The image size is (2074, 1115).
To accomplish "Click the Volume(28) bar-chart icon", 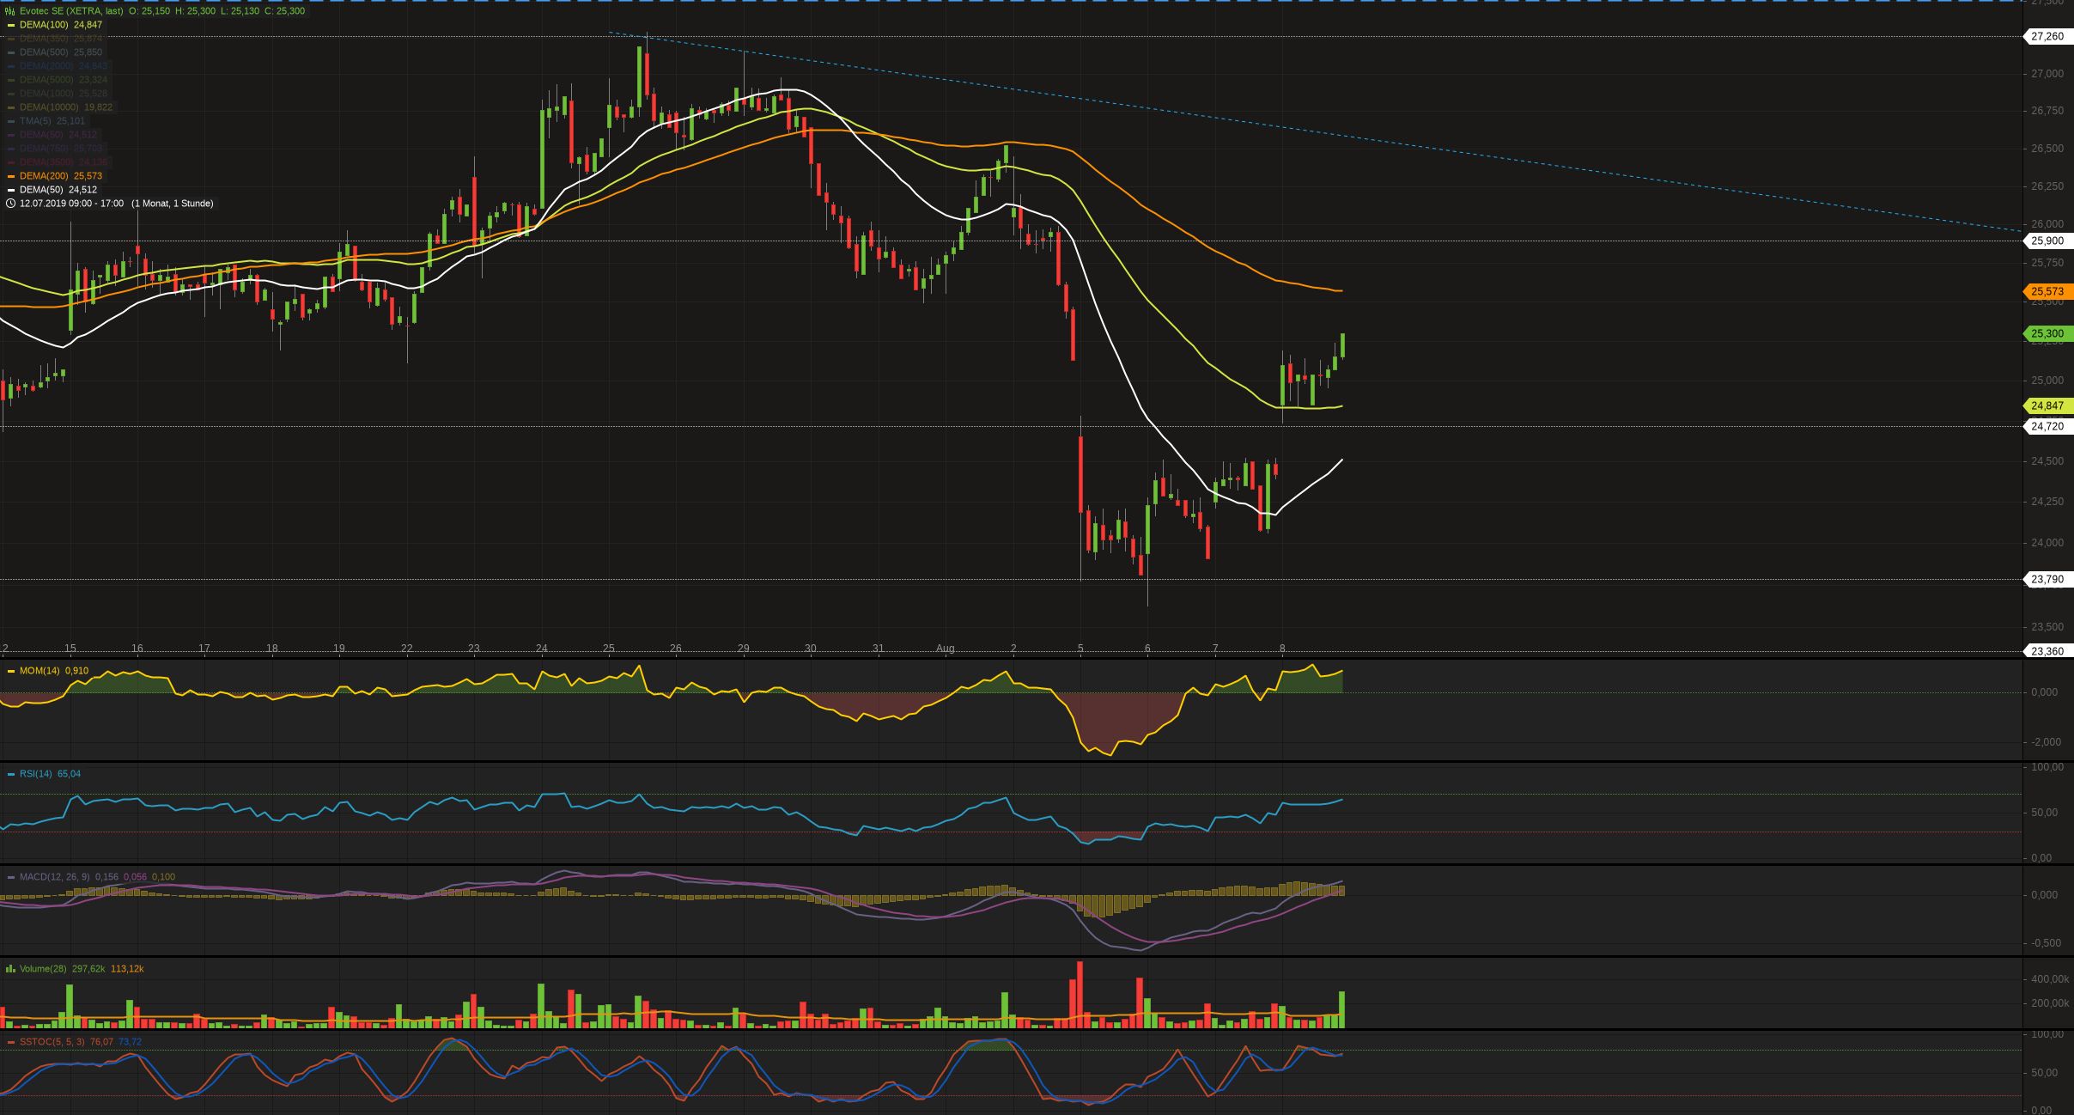I will 10,969.
